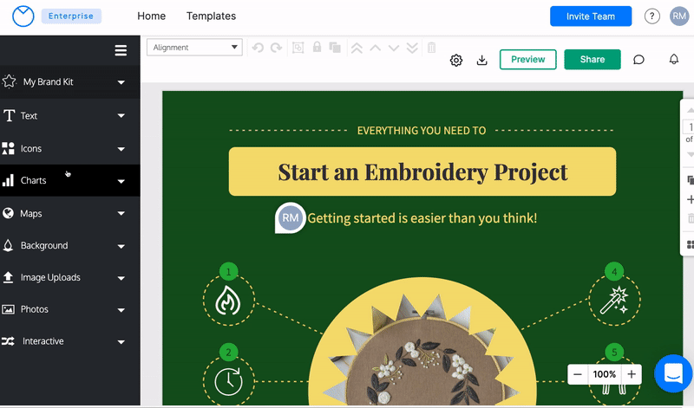Open the Alignment dropdown
This screenshot has width=694, height=408.
click(x=193, y=48)
